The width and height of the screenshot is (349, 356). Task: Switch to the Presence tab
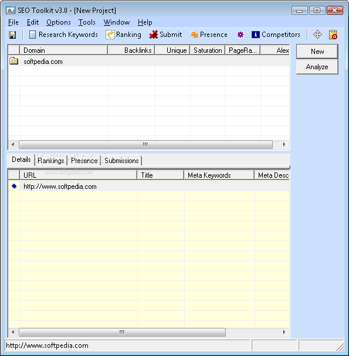84,161
